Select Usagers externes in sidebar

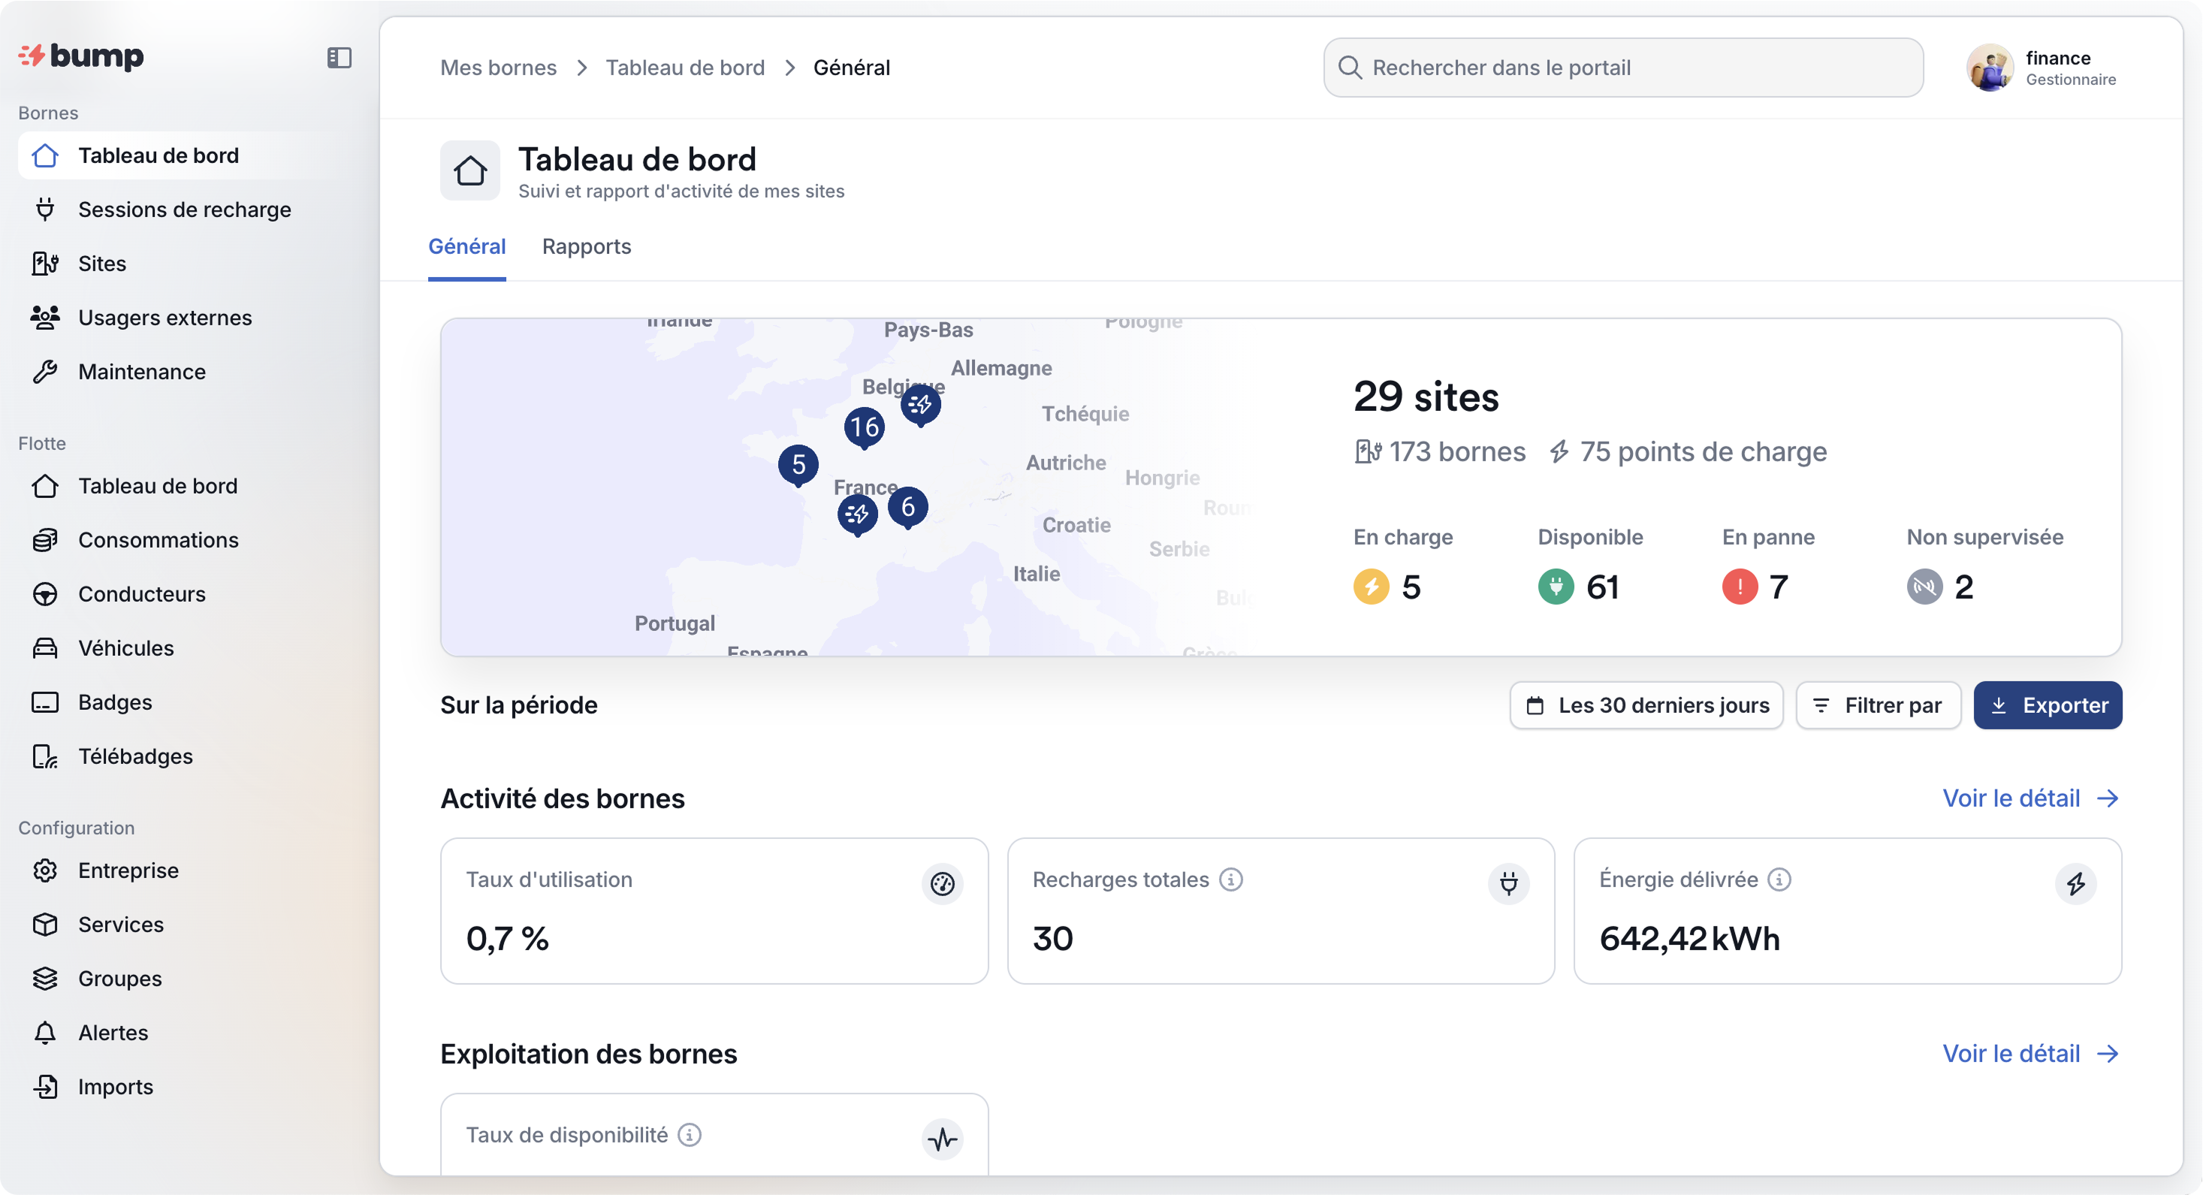165,318
